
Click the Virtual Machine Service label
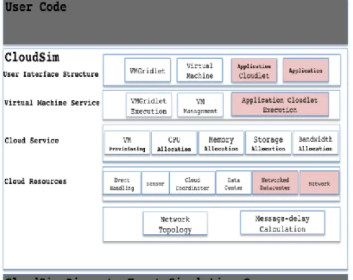pos(52,103)
